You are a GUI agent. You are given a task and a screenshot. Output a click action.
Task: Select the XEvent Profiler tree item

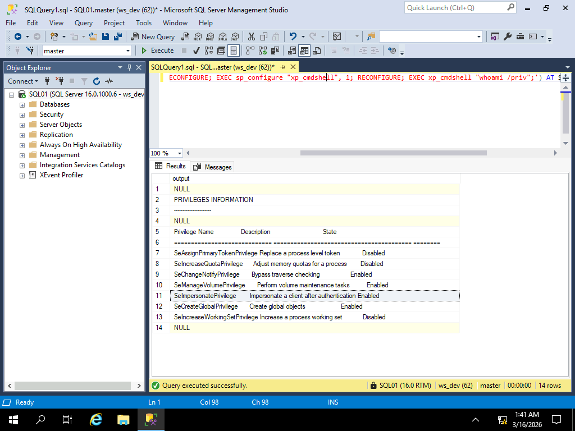(x=61, y=175)
